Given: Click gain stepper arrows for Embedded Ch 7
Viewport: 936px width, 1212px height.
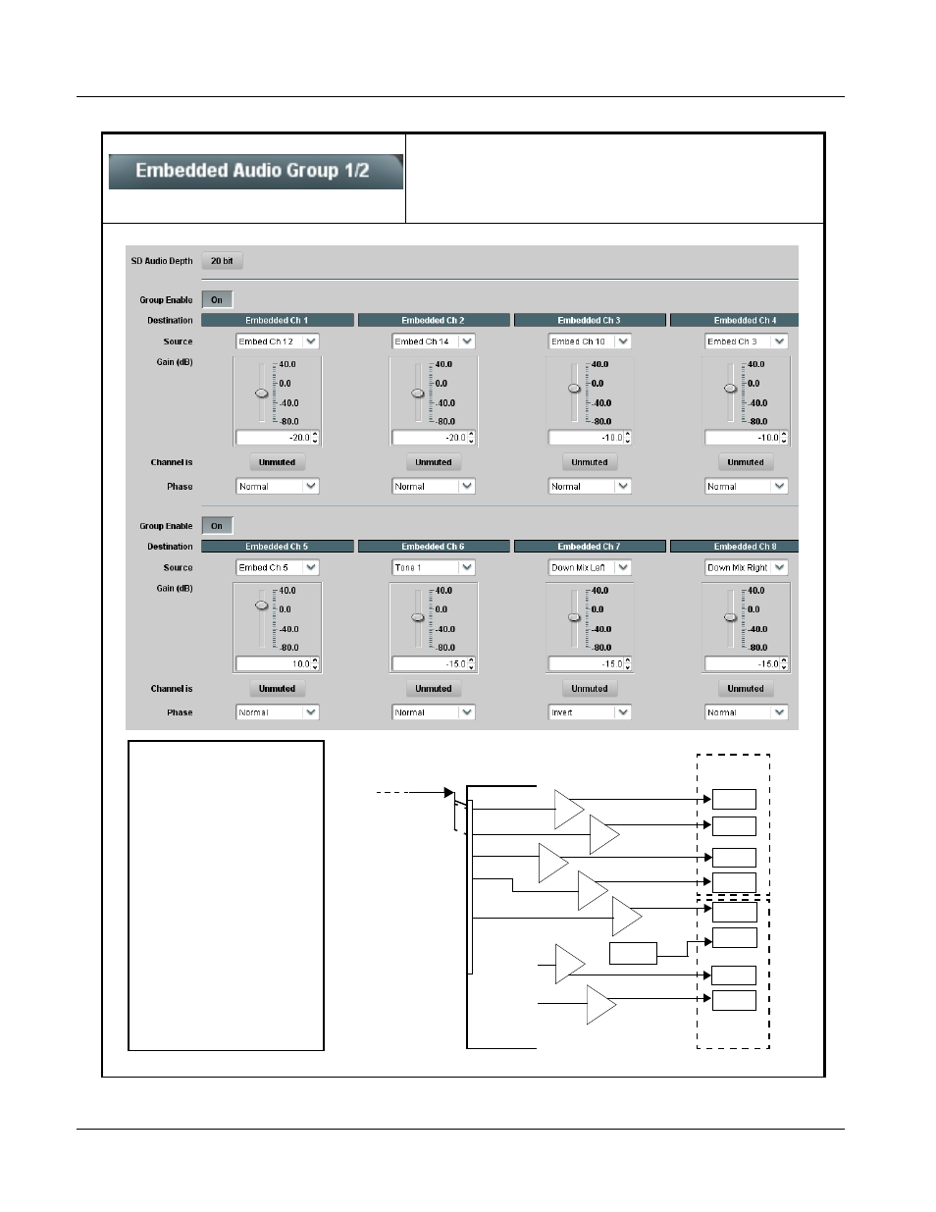Looking at the screenshot, I should [628, 664].
